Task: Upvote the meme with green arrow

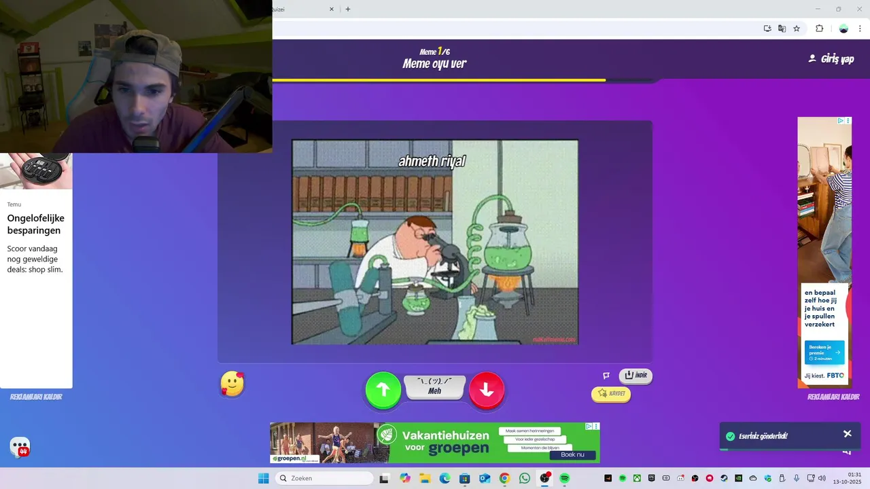Action: point(383,390)
